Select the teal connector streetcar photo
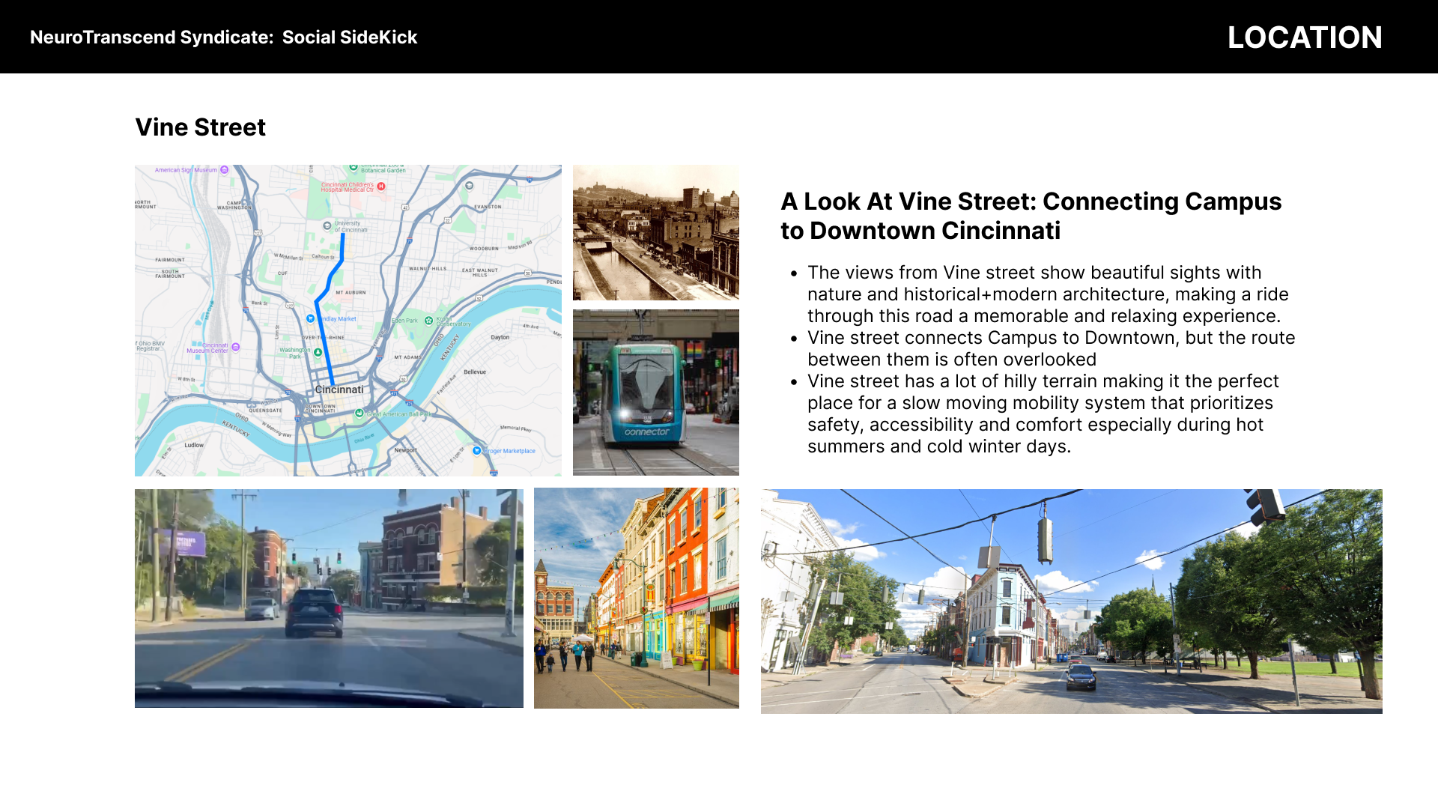Image resolution: width=1438 pixels, height=809 pixels. point(655,393)
